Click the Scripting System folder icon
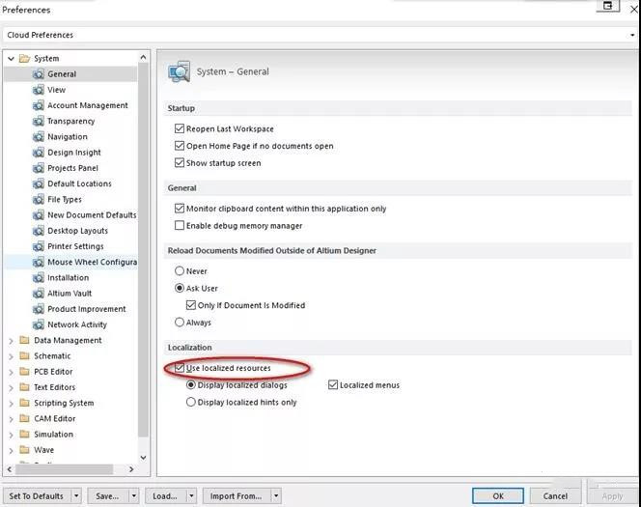 pyautogui.click(x=24, y=403)
